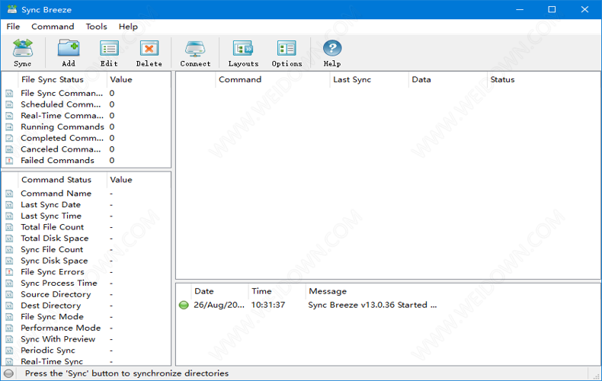The height and width of the screenshot is (381, 602).
Task: Sort by the Last Sync column header
Action: point(369,79)
